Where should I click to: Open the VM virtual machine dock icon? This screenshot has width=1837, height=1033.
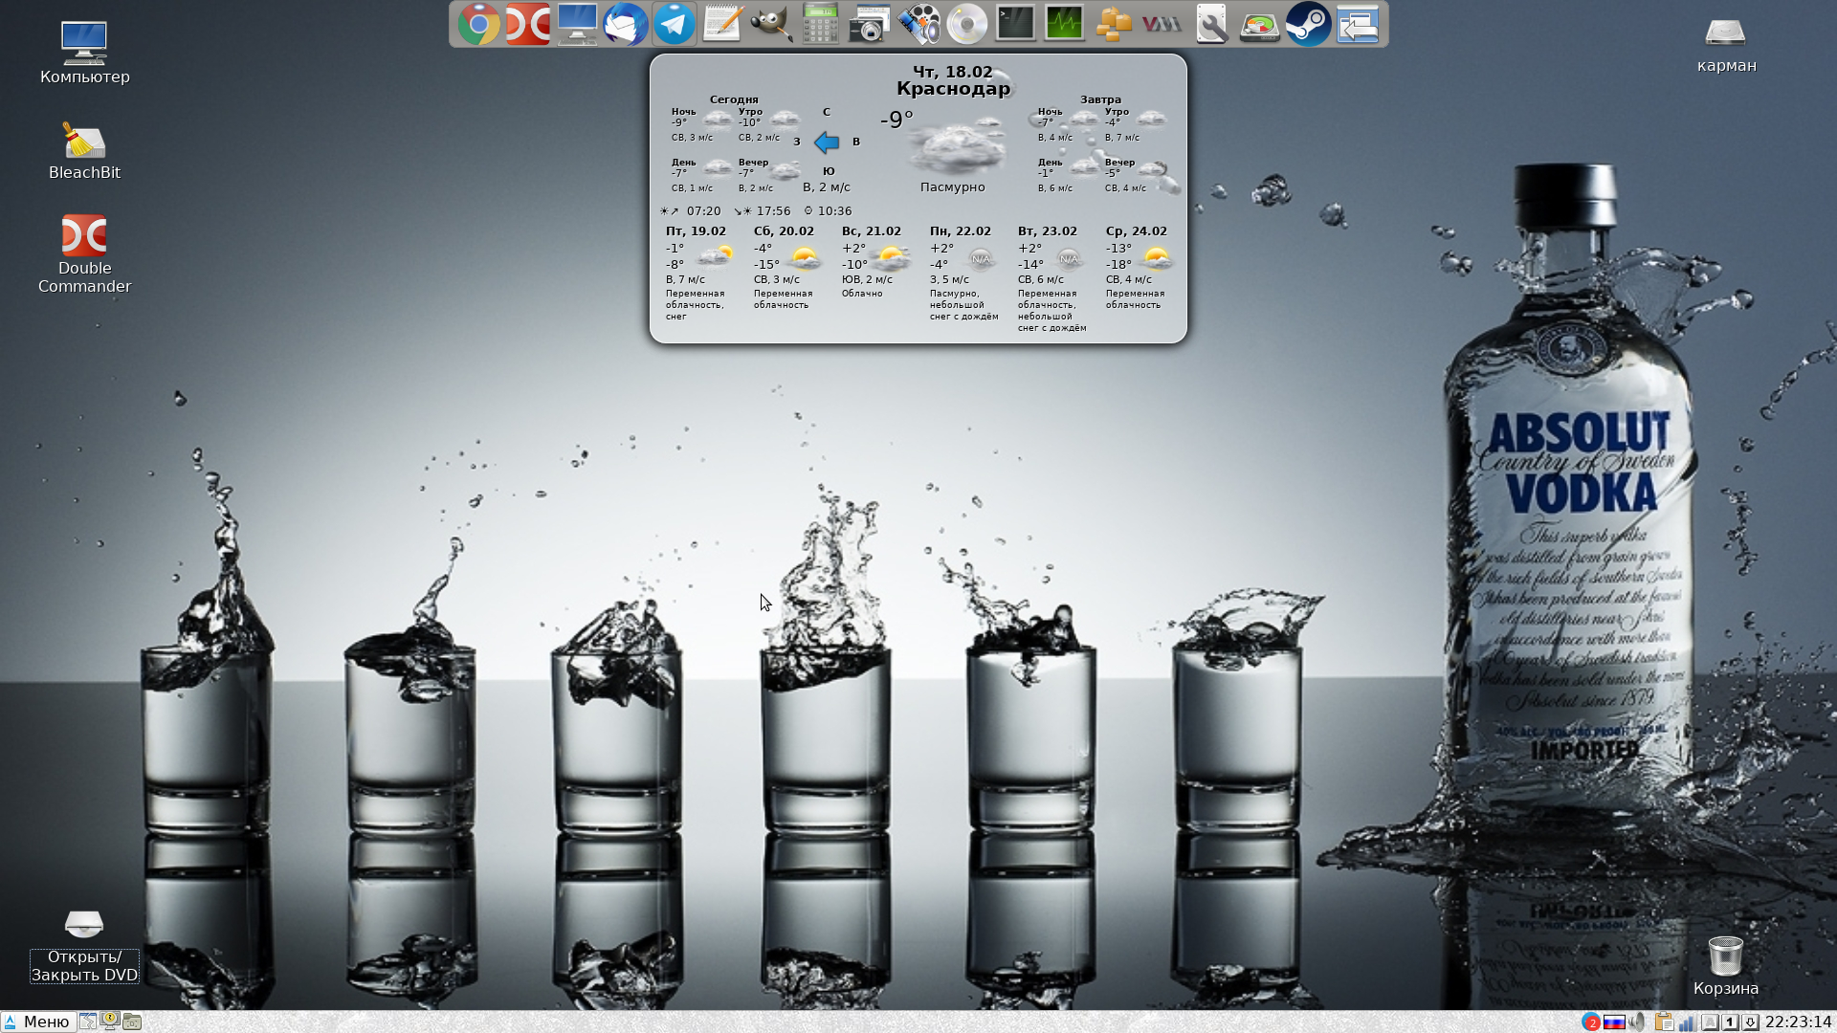click(x=1162, y=24)
